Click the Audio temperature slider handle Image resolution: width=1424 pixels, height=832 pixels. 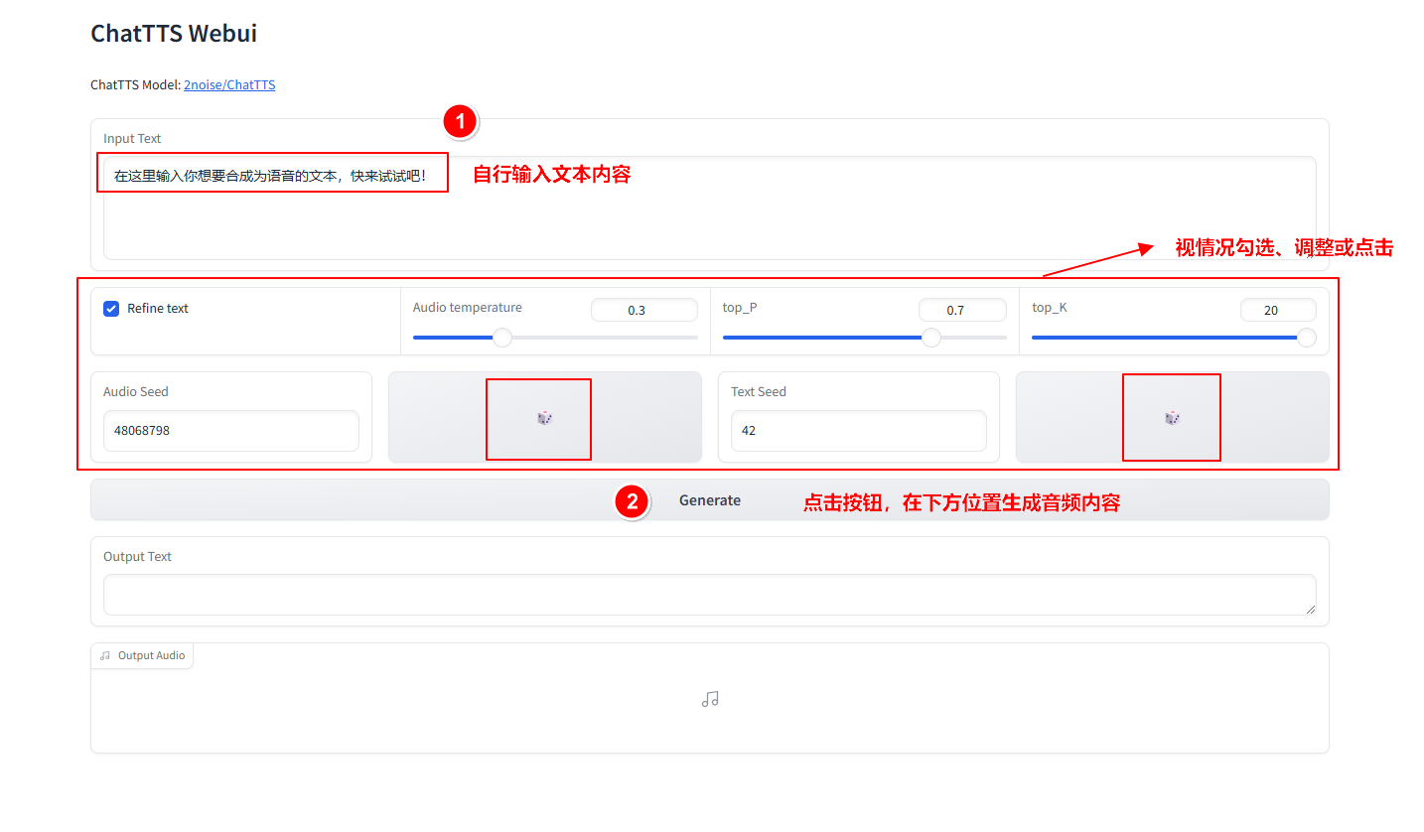502,338
